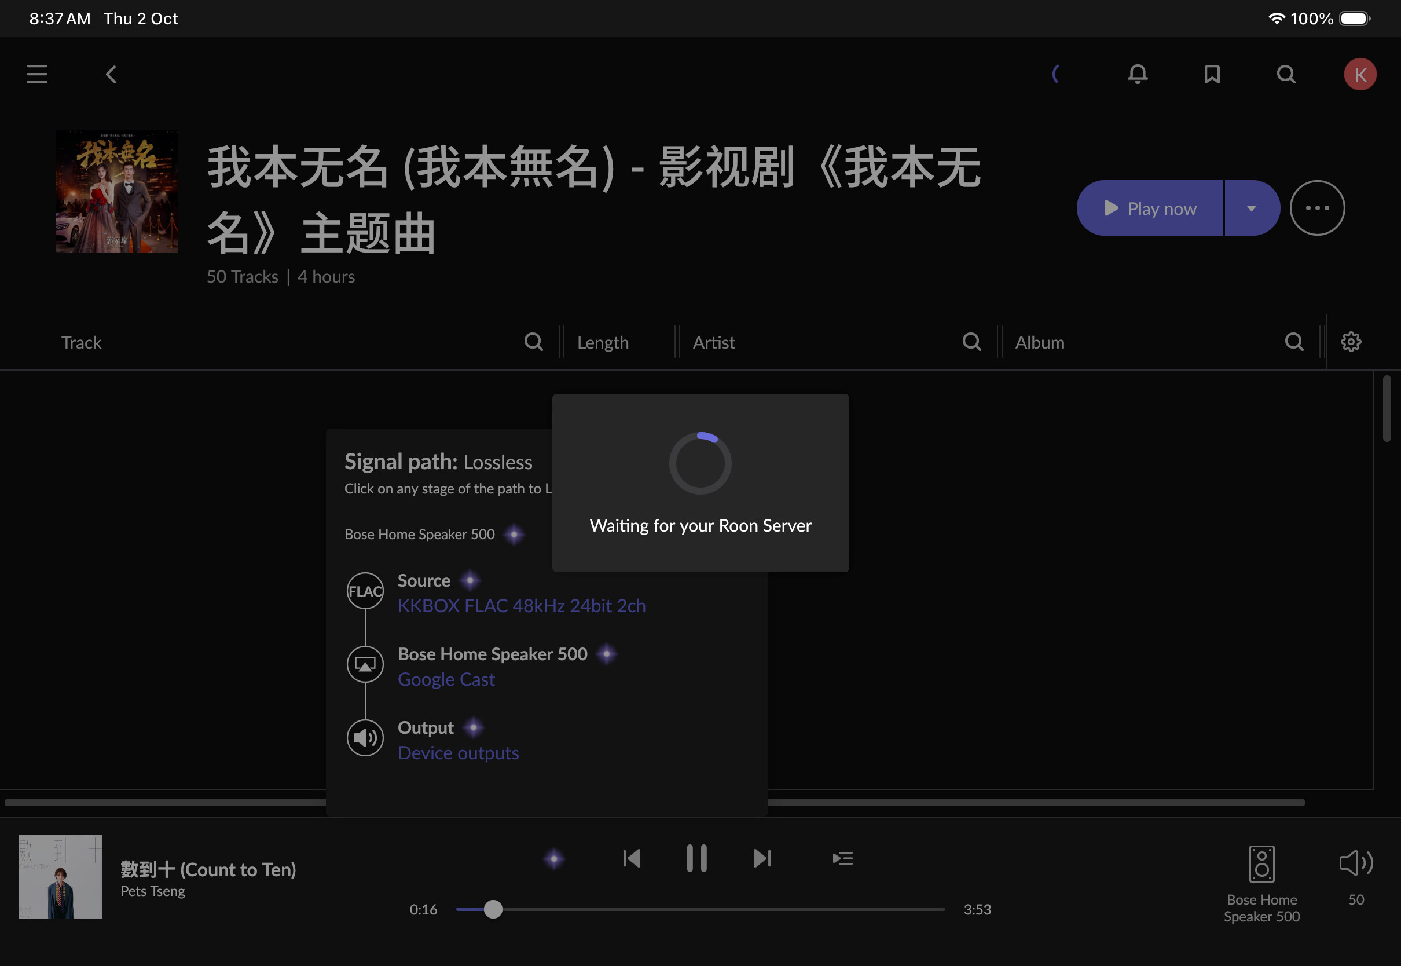The image size is (1401, 966).
Task: Open bookmarks from the top bar
Action: pos(1212,75)
